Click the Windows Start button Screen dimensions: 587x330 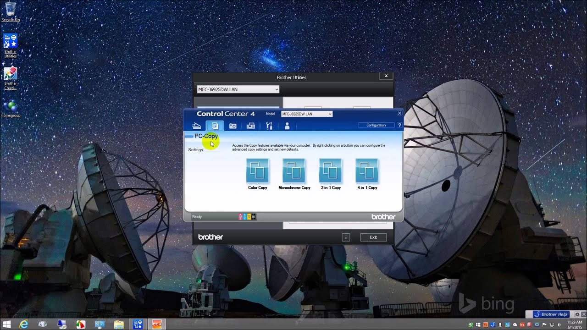point(6,324)
